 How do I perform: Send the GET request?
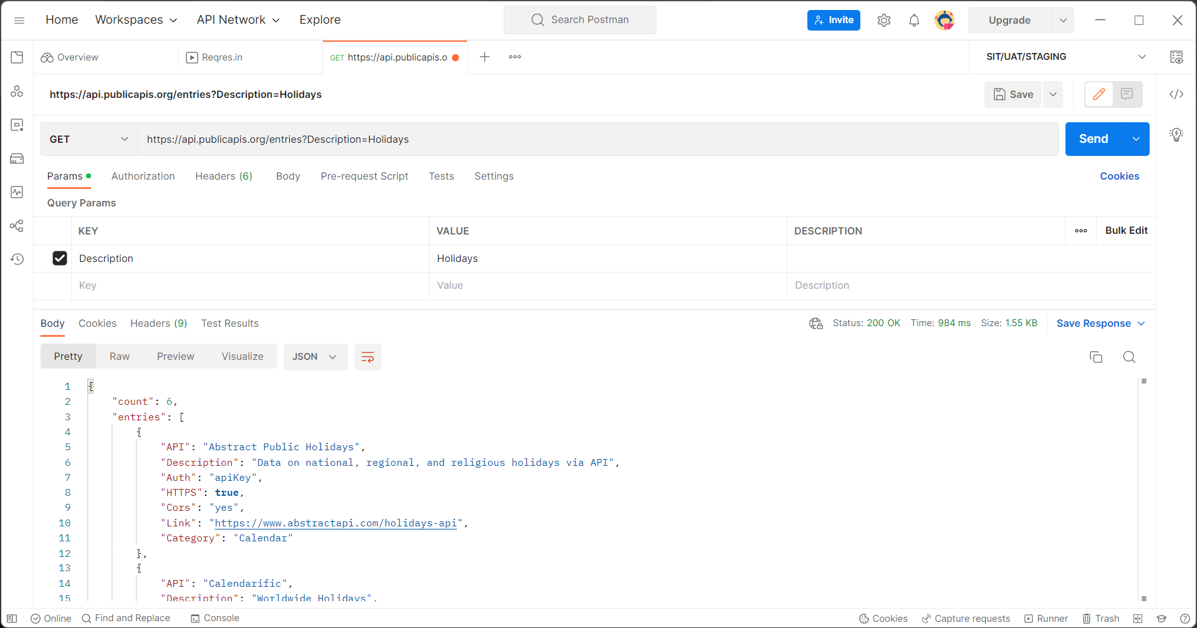[1094, 139]
